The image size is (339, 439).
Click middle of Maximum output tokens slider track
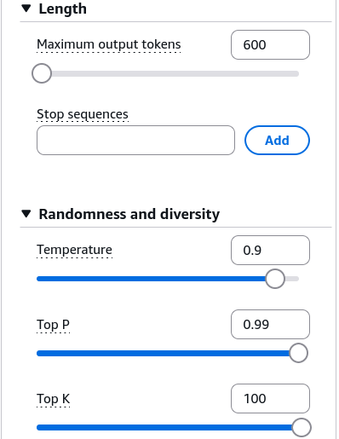(168, 74)
